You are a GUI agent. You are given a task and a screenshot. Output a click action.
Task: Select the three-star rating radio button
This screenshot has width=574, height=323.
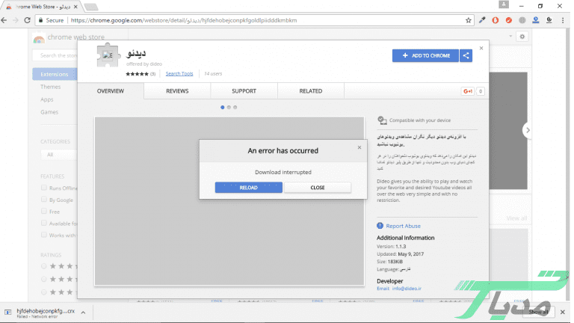tap(44, 292)
